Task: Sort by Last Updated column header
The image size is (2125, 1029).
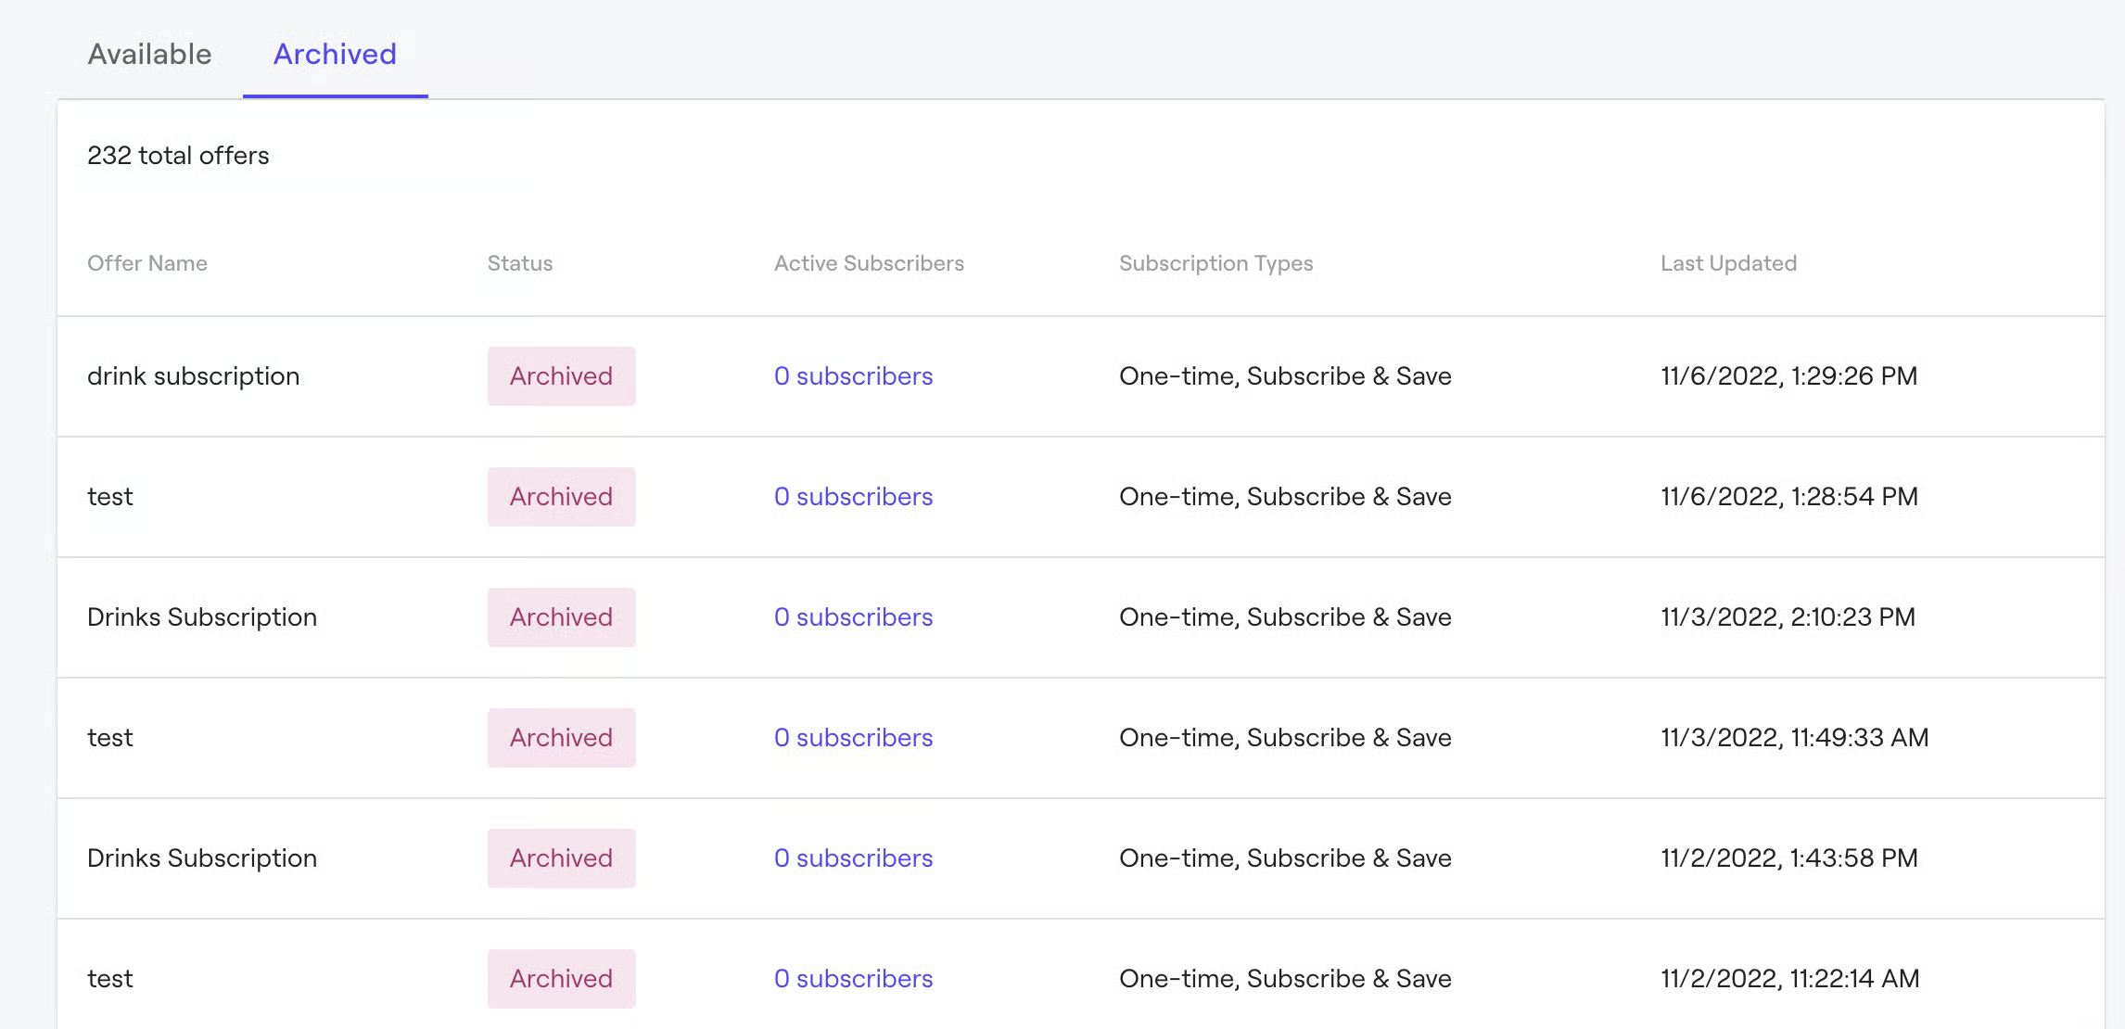Action: click(1728, 263)
